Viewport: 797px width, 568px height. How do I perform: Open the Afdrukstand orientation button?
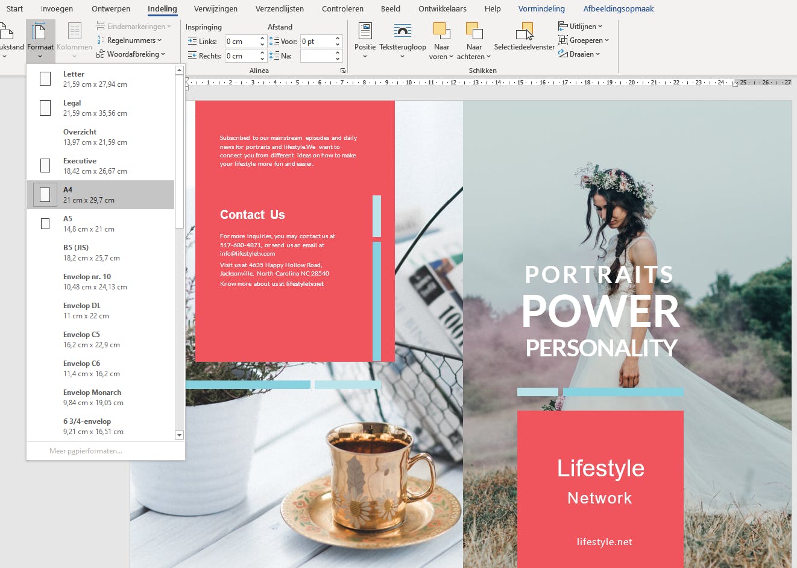[11, 40]
